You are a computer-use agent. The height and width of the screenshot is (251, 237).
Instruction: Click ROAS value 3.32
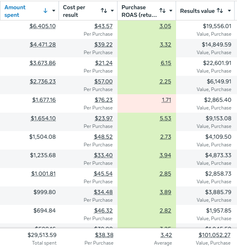click(x=166, y=45)
